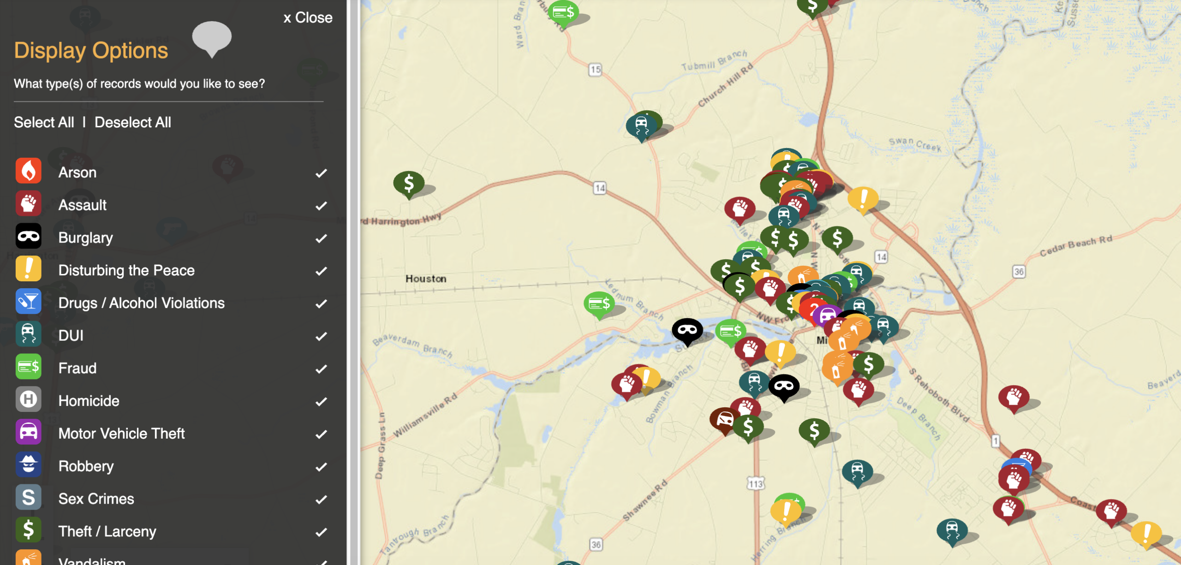The image size is (1181, 565).
Task: Click yellow disturbance marker near Swan Creek
Action: [863, 199]
